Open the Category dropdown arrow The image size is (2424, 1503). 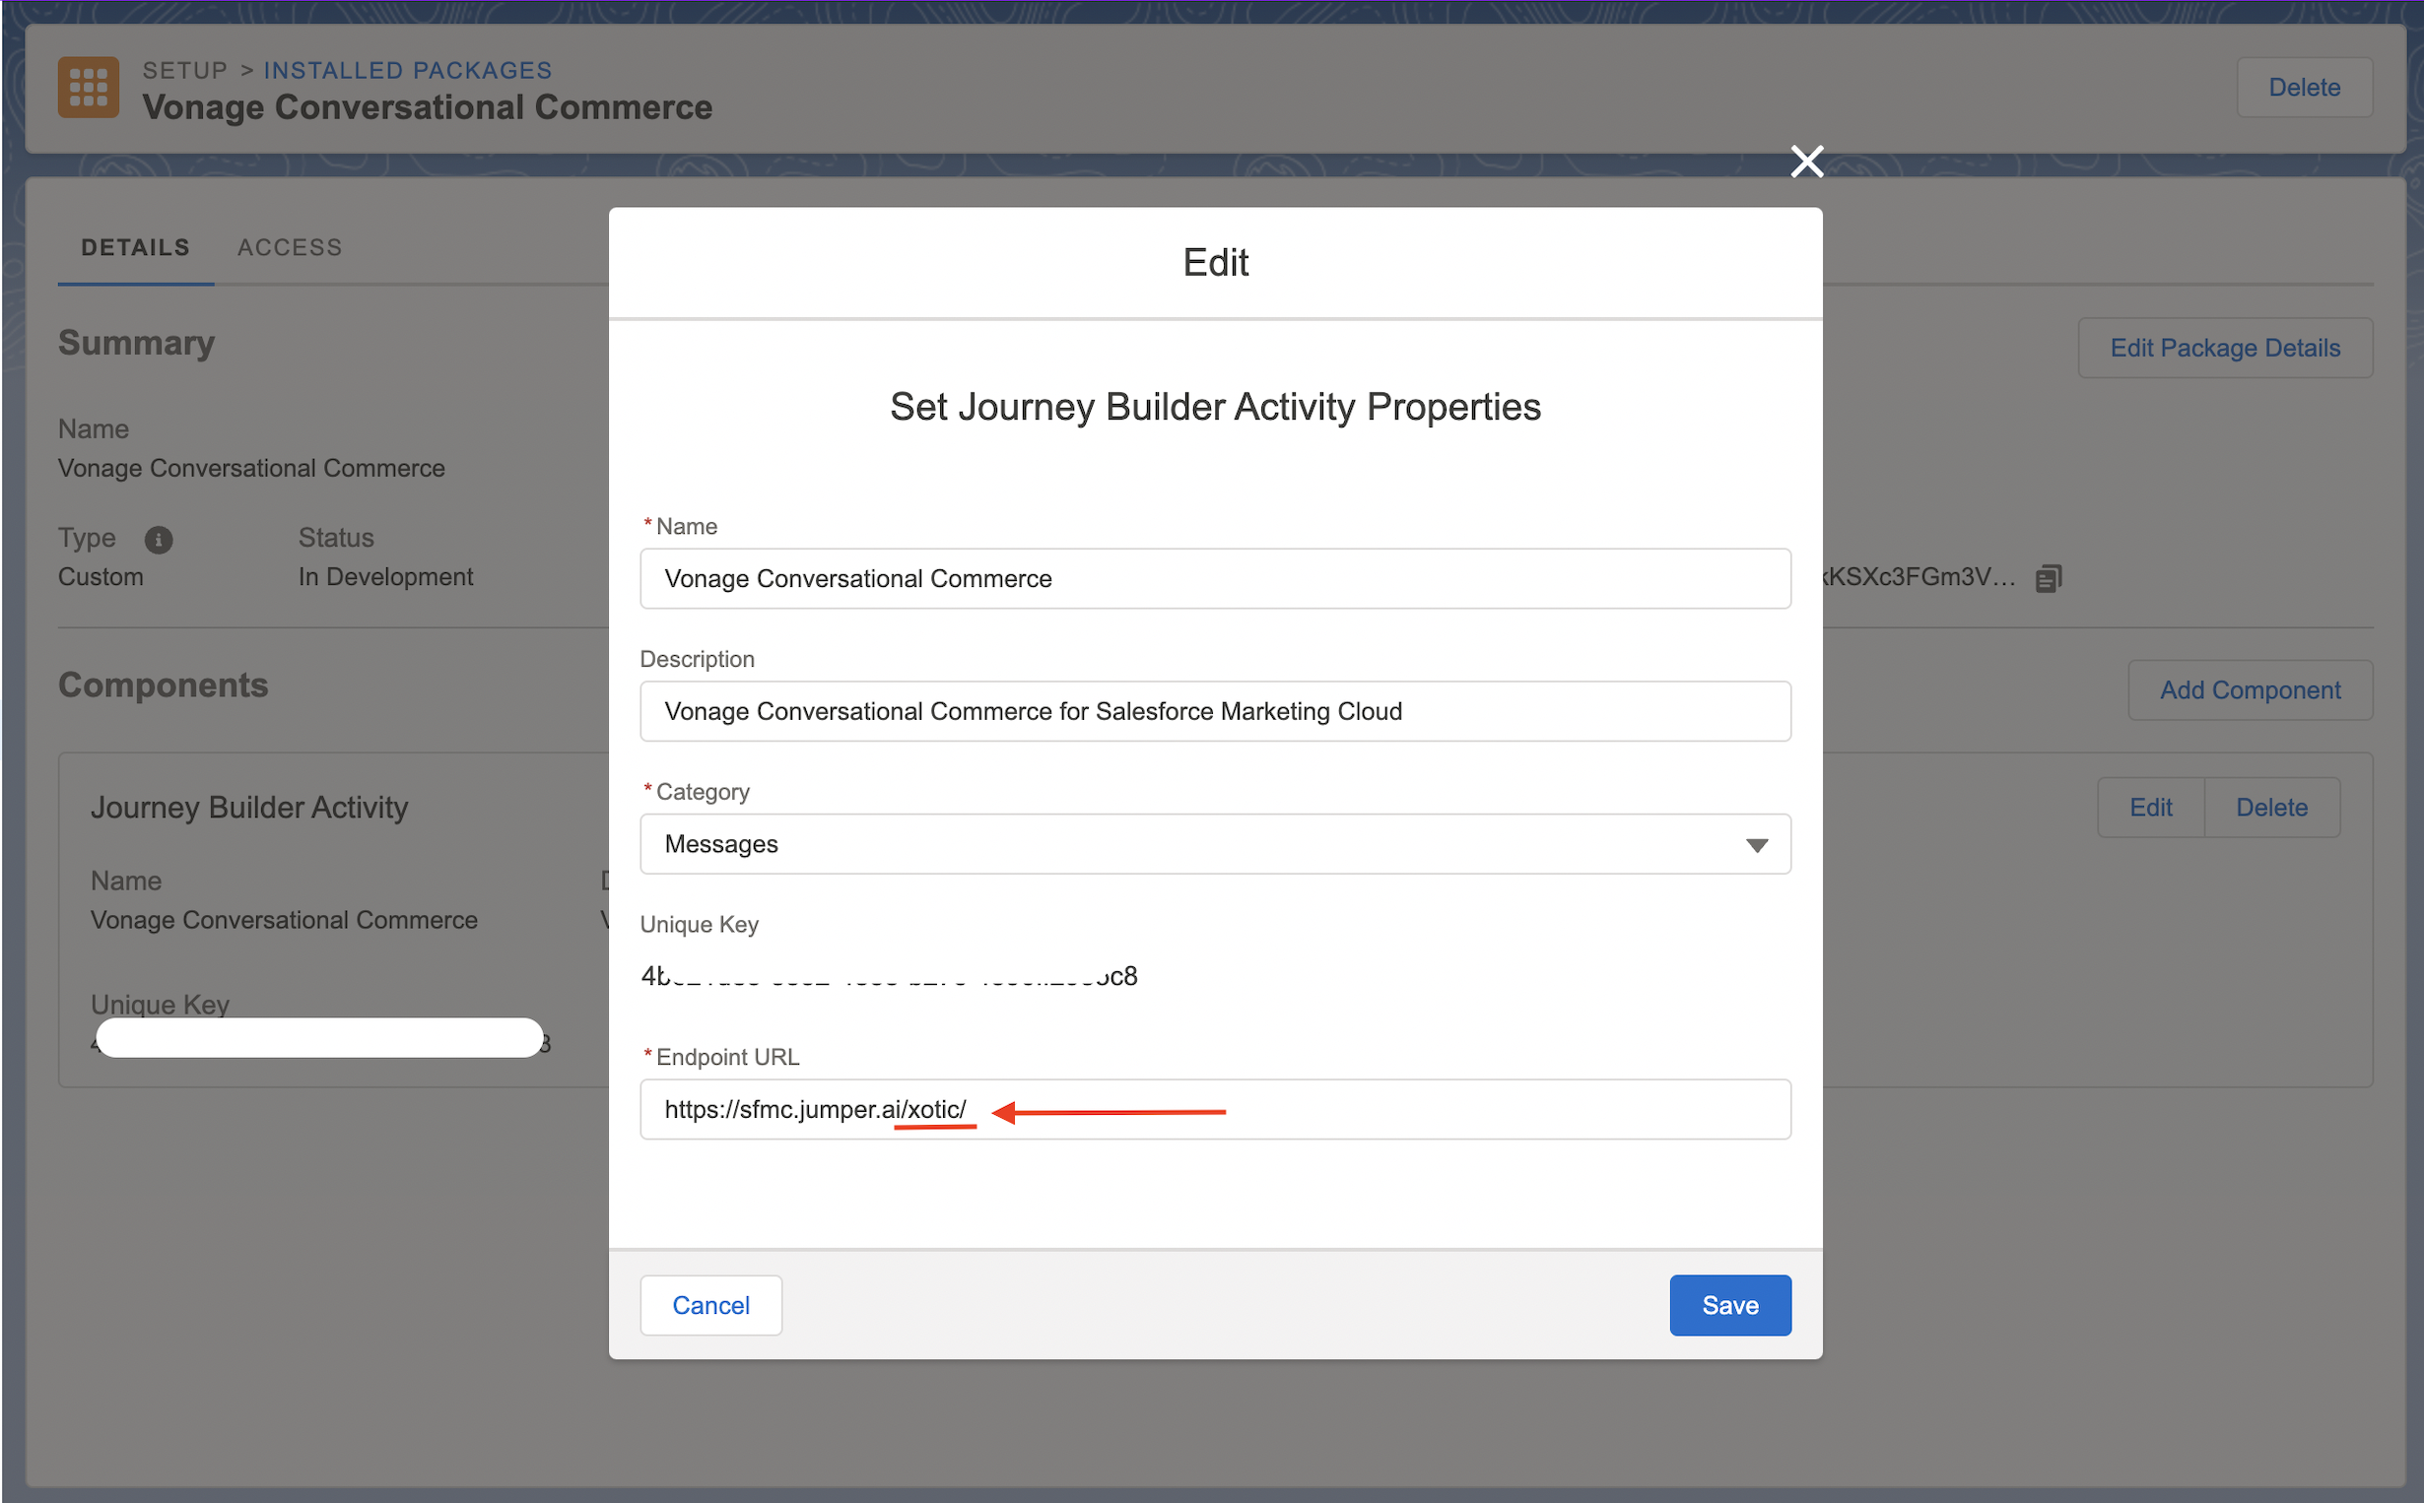click(x=1757, y=845)
